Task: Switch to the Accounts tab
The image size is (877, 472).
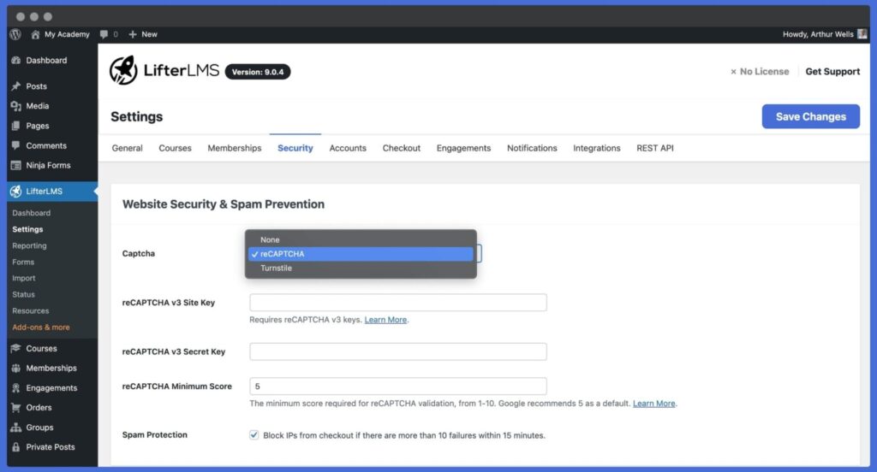Action: [x=348, y=148]
